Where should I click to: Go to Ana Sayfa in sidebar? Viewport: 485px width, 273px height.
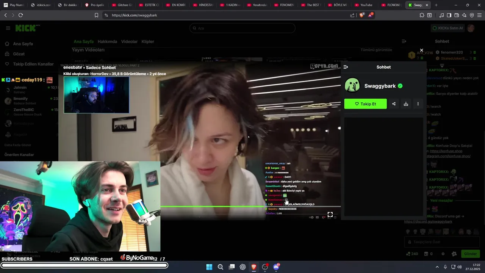tap(23, 44)
